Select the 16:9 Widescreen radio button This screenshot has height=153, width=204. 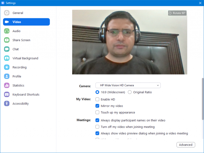point(97,92)
